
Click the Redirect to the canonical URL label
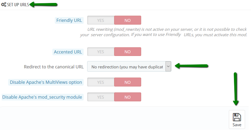click(x=54, y=67)
